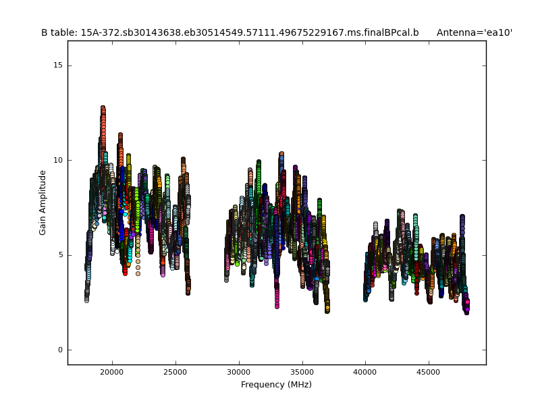Click the lowest pink data points near 33000 MHz
Screen dimensions: 540x405
tap(277, 304)
